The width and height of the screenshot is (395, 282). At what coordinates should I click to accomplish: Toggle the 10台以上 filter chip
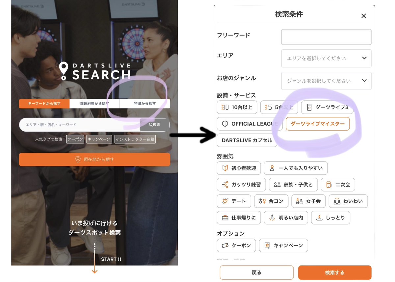coord(237,107)
